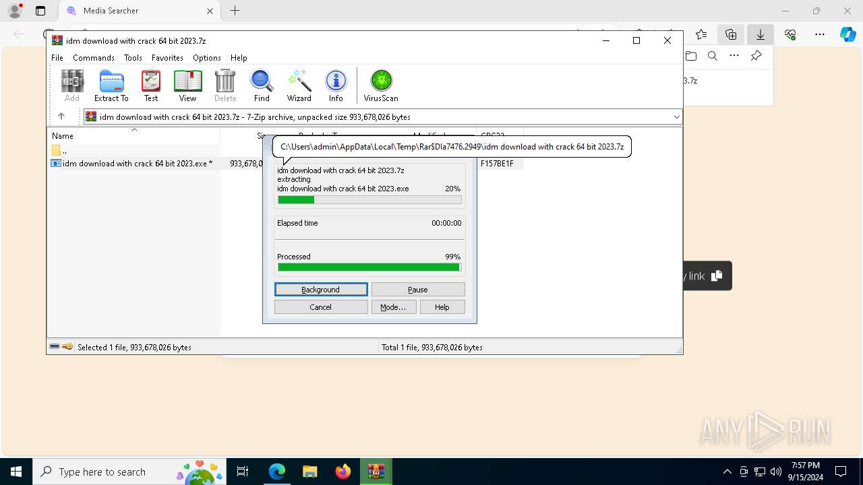Open Firefox from taskbar
Viewport: 863px width, 485px height.
pyautogui.click(x=343, y=472)
